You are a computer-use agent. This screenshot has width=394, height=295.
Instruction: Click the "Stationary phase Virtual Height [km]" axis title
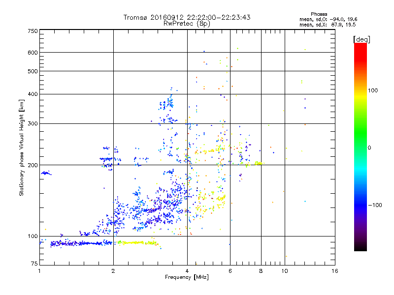(22, 147)
